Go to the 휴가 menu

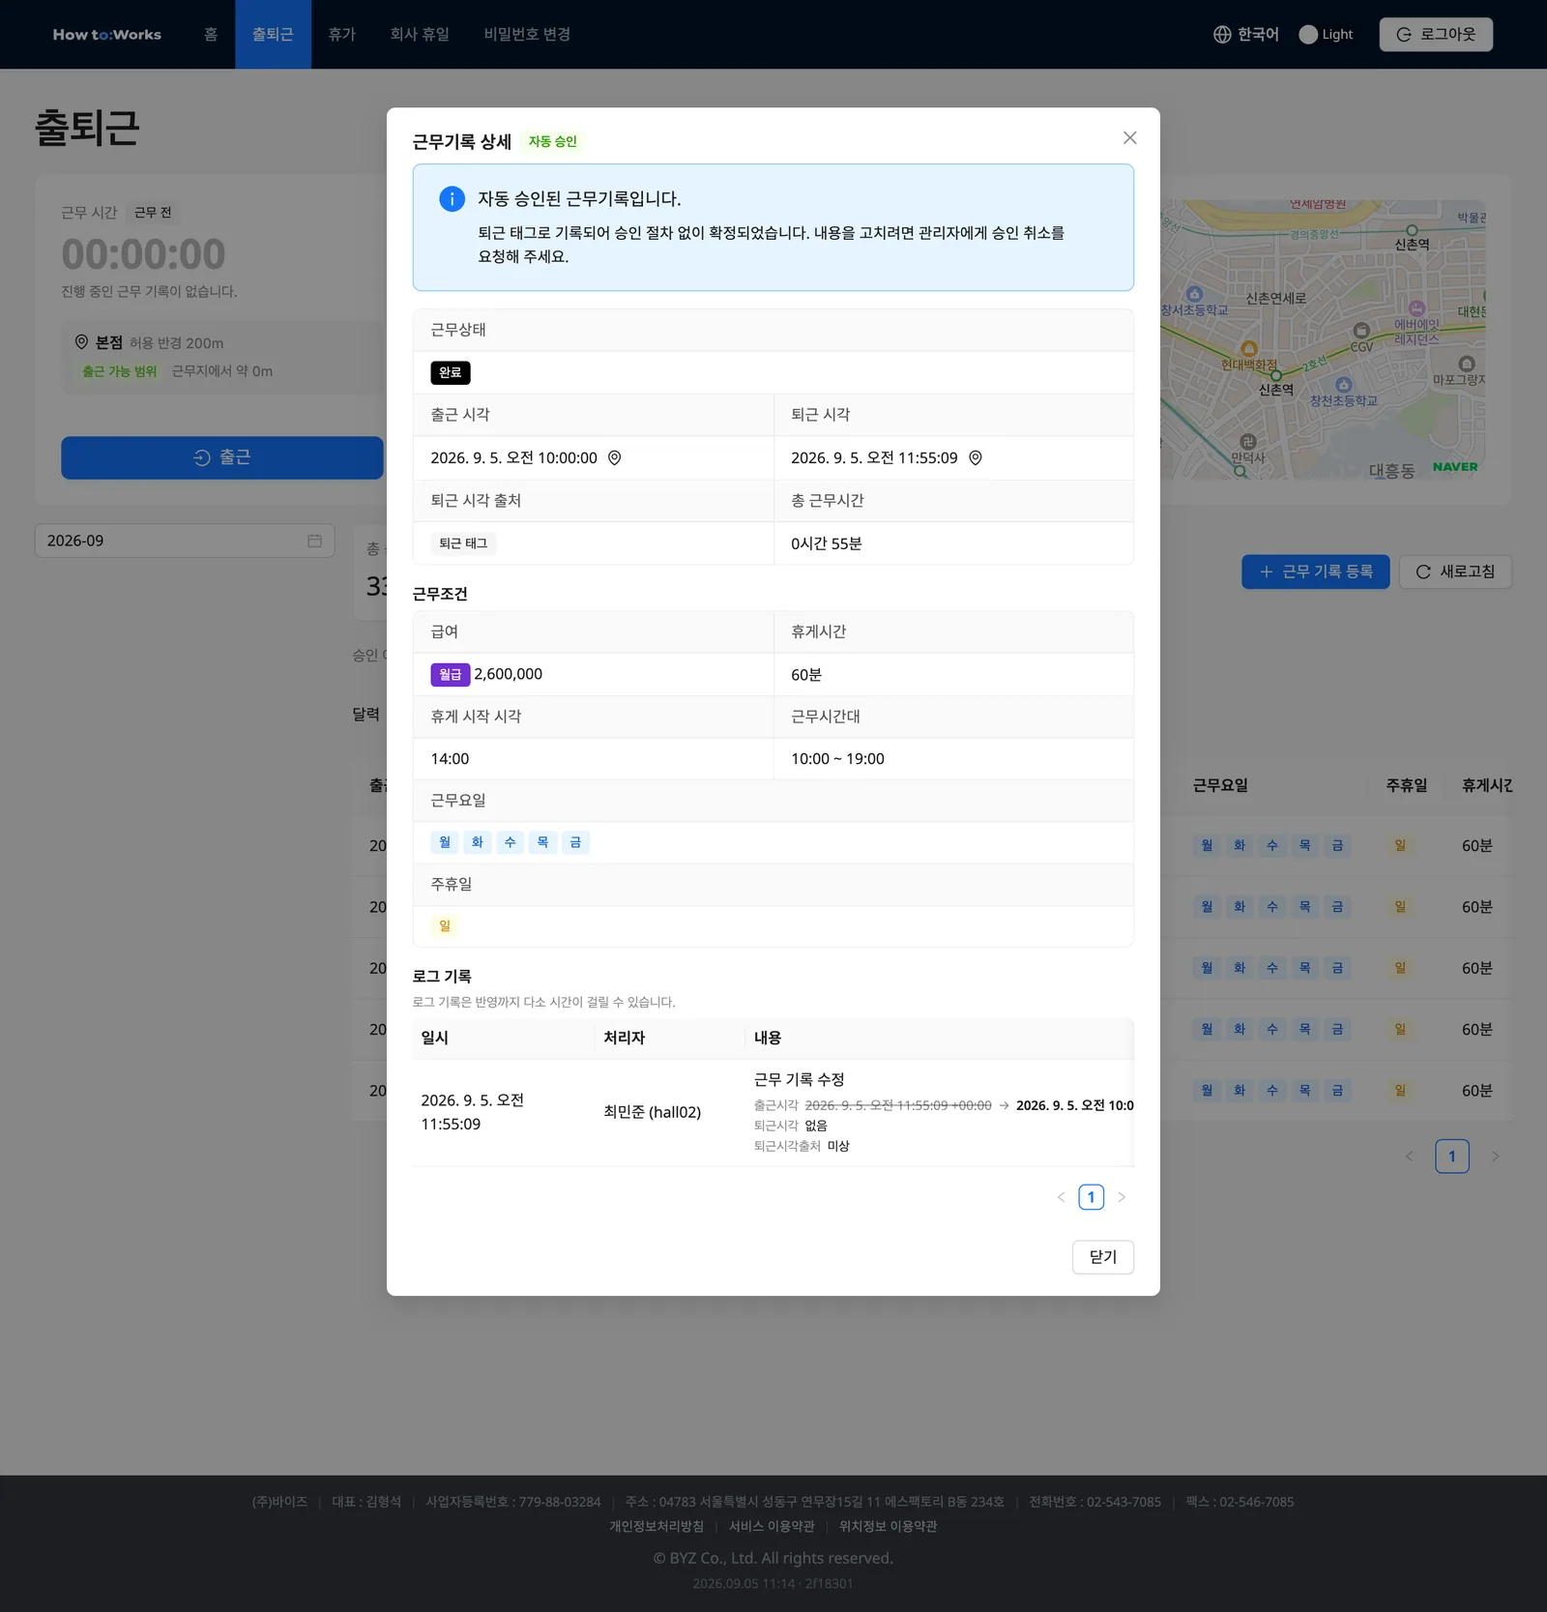342,35
